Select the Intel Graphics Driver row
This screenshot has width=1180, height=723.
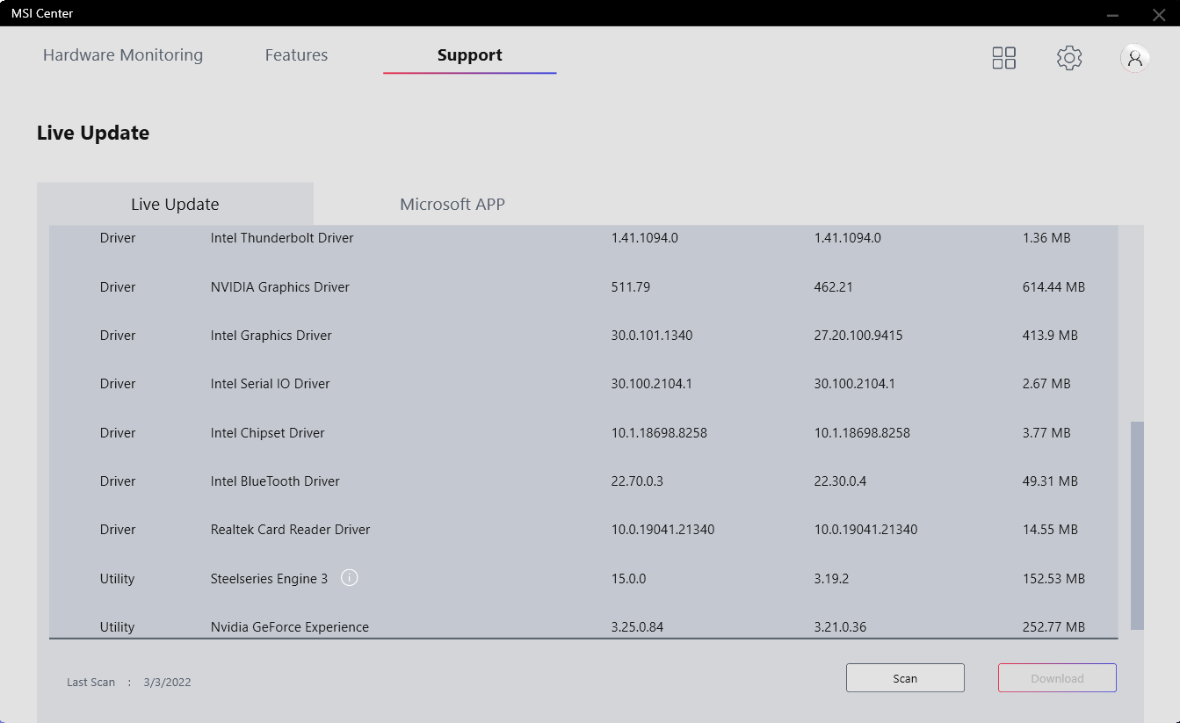(271, 336)
